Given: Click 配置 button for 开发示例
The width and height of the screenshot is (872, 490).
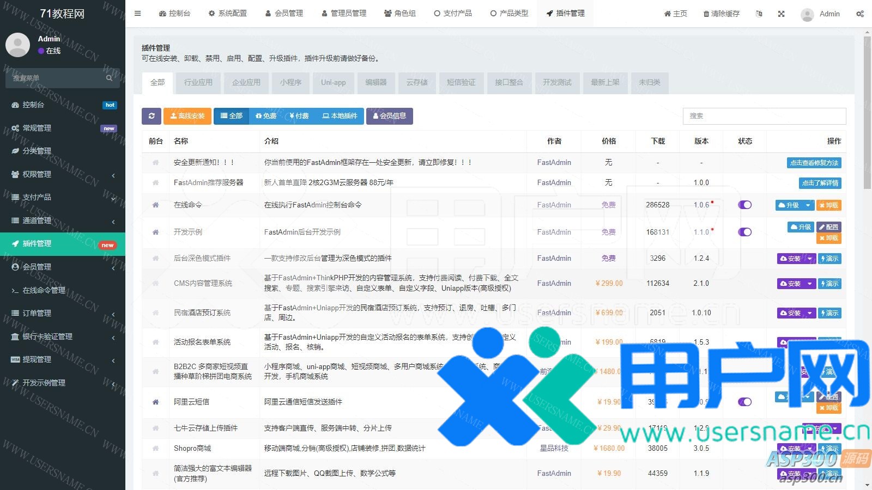Looking at the screenshot, I should [828, 227].
